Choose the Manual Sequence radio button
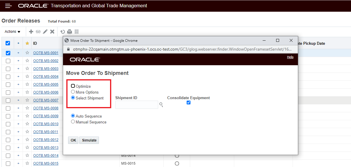 click(x=73, y=122)
